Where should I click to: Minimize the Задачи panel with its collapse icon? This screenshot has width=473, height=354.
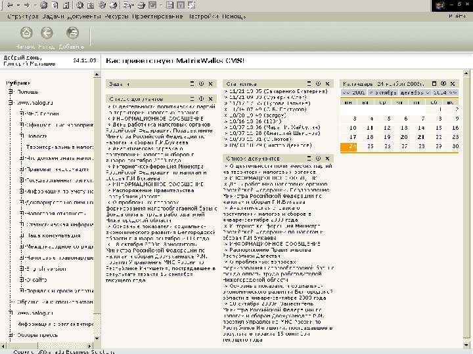click(x=192, y=84)
